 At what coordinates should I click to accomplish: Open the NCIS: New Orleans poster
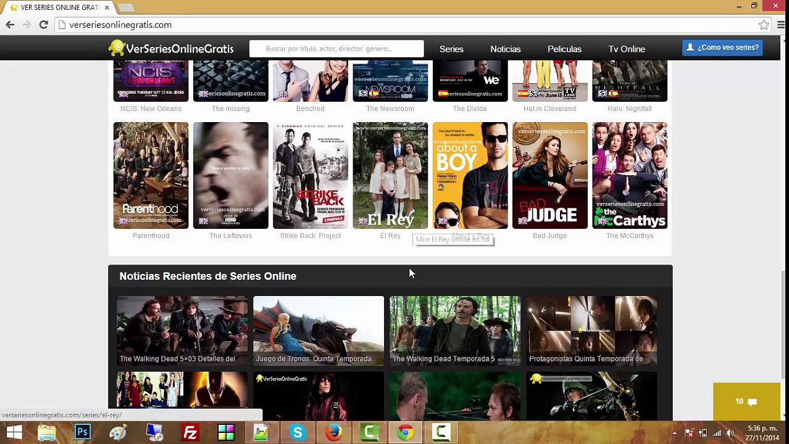[151, 81]
